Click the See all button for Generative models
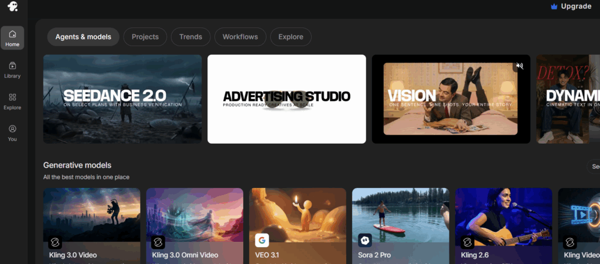 [x=594, y=166]
